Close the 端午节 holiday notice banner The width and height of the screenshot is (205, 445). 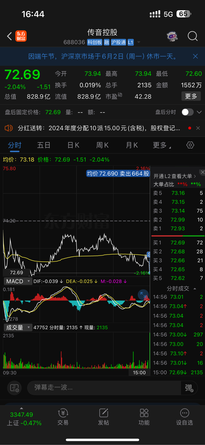pos(195,56)
